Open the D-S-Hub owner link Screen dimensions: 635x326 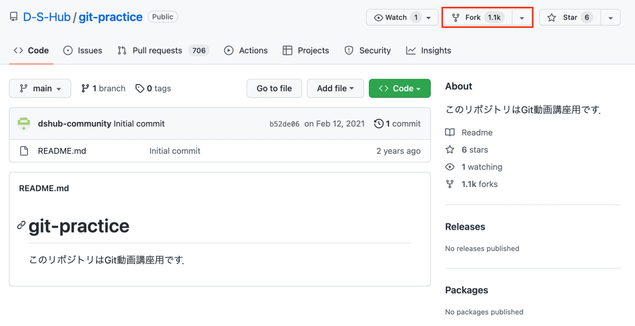point(47,17)
